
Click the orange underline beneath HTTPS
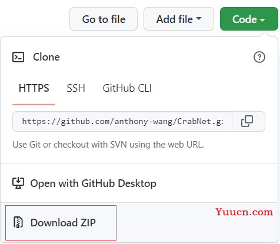34,105
